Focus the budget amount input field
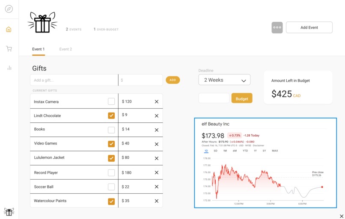The width and height of the screenshot is (345, 219). [x=214, y=98]
